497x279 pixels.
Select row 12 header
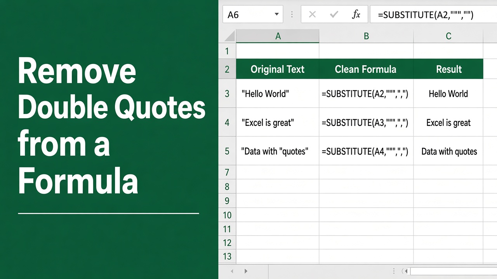tap(227, 243)
